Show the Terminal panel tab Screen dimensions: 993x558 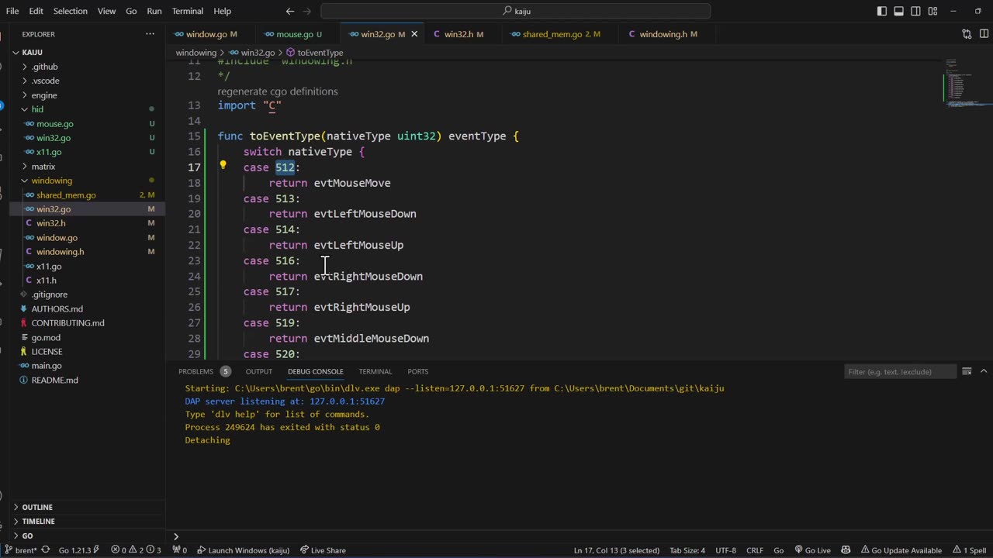coord(375,371)
